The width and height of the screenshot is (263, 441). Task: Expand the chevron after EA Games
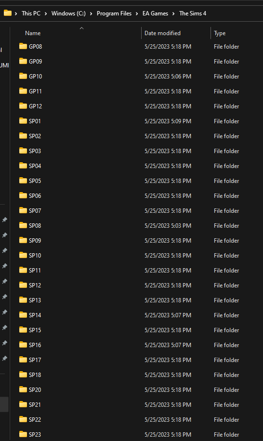[173, 13]
